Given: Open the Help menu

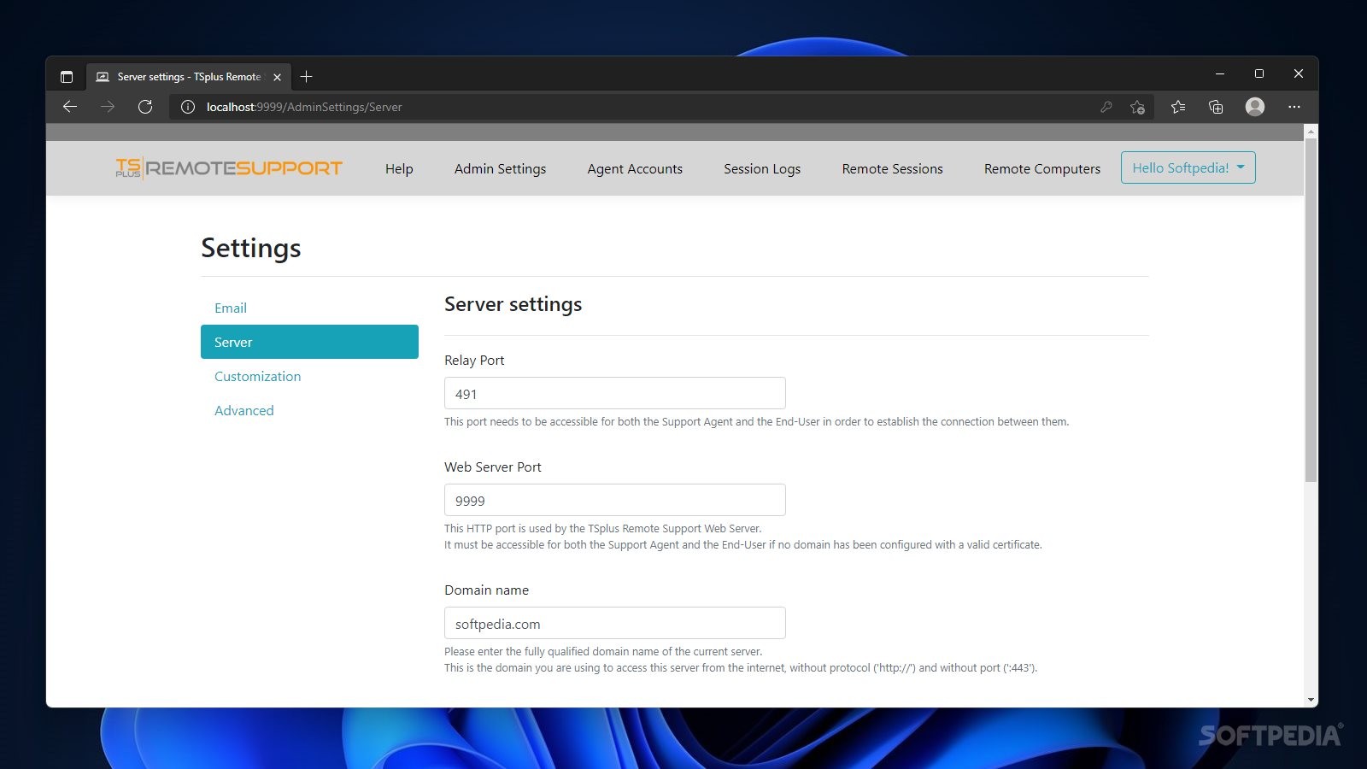Looking at the screenshot, I should click(x=399, y=168).
